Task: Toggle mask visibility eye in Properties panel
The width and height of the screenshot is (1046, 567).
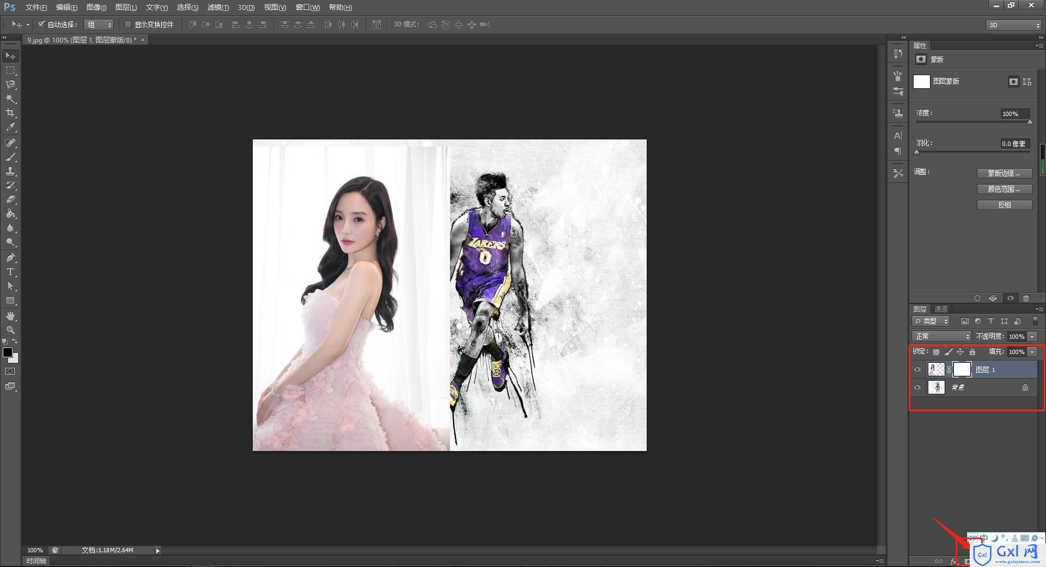Action: point(1011,298)
